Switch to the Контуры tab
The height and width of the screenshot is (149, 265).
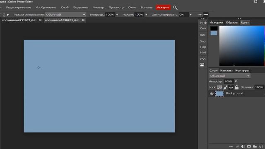click(242, 70)
